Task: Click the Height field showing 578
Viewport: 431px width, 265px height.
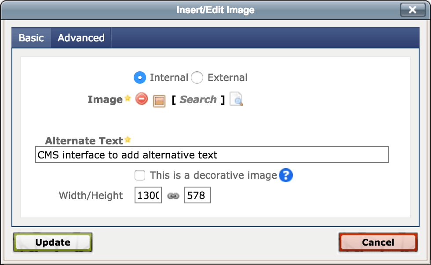Action: pyautogui.click(x=197, y=195)
